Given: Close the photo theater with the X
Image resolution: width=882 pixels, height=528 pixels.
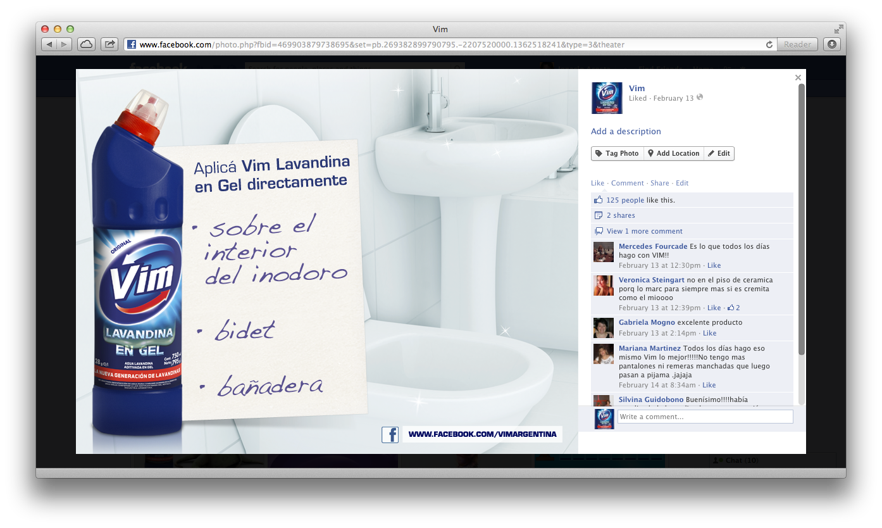Looking at the screenshot, I should [x=798, y=77].
